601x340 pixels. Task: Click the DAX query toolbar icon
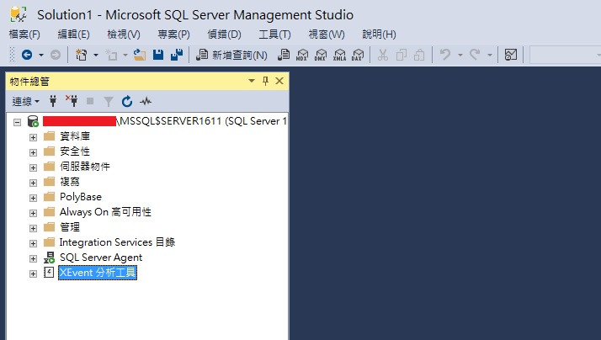tap(357, 55)
